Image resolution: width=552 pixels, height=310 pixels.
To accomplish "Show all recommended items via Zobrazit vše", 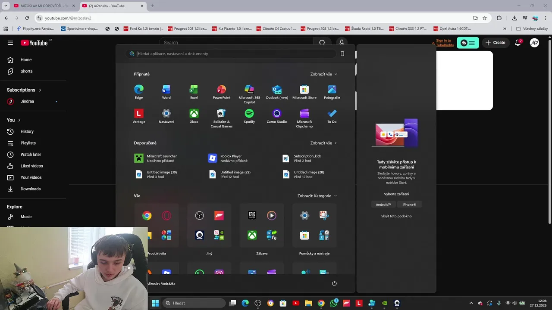I will click(x=324, y=143).
